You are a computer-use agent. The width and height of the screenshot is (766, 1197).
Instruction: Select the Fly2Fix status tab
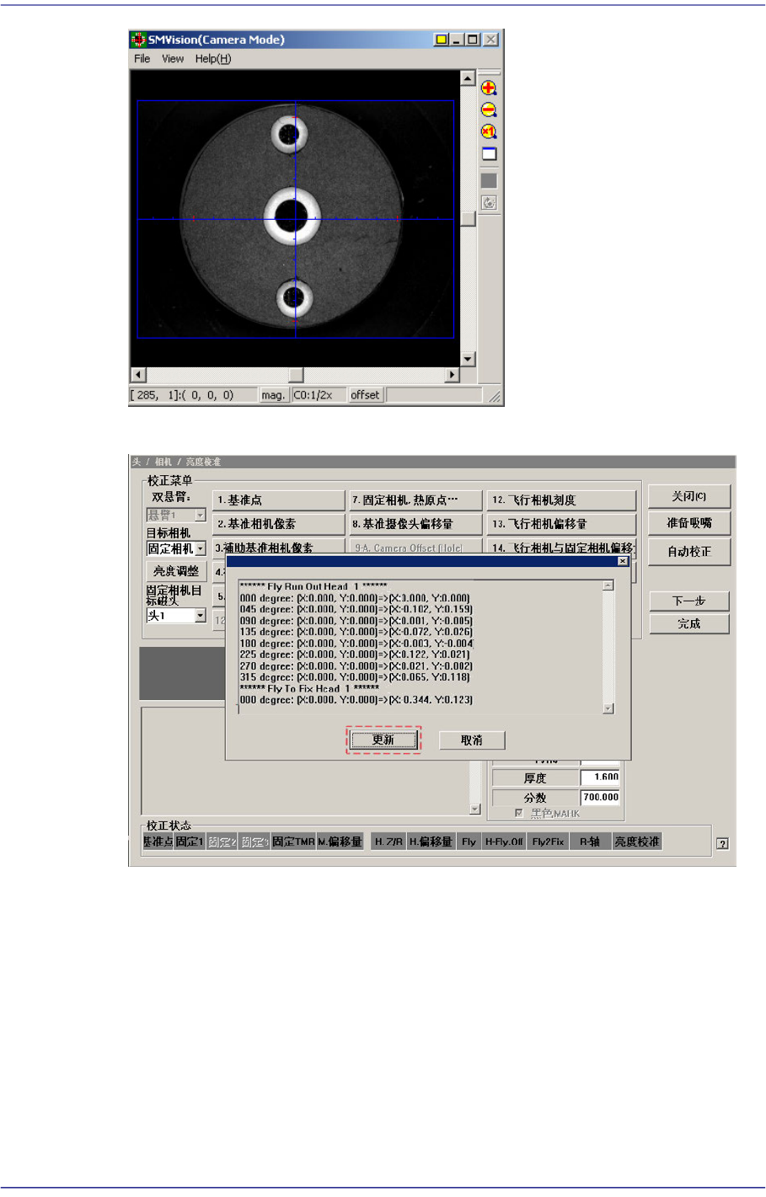(x=548, y=842)
